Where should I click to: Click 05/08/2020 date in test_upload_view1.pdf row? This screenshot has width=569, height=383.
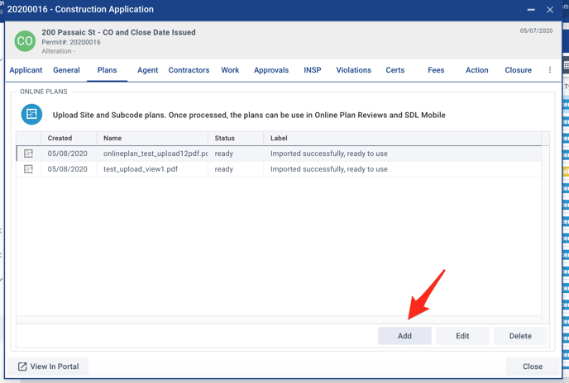68,169
